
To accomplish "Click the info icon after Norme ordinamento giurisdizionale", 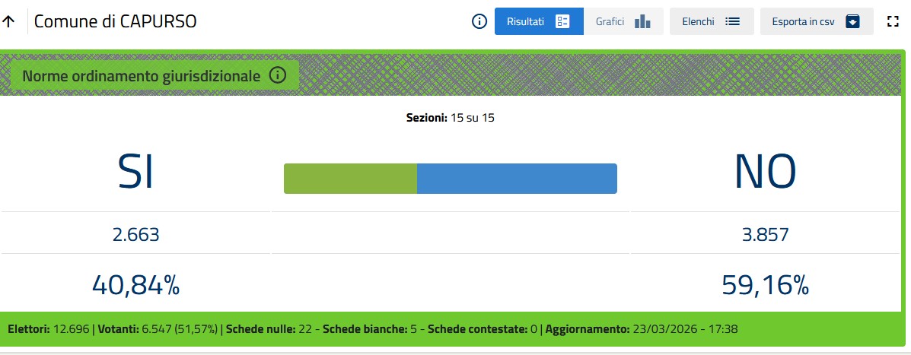I will pyautogui.click(x=277, y=75).
